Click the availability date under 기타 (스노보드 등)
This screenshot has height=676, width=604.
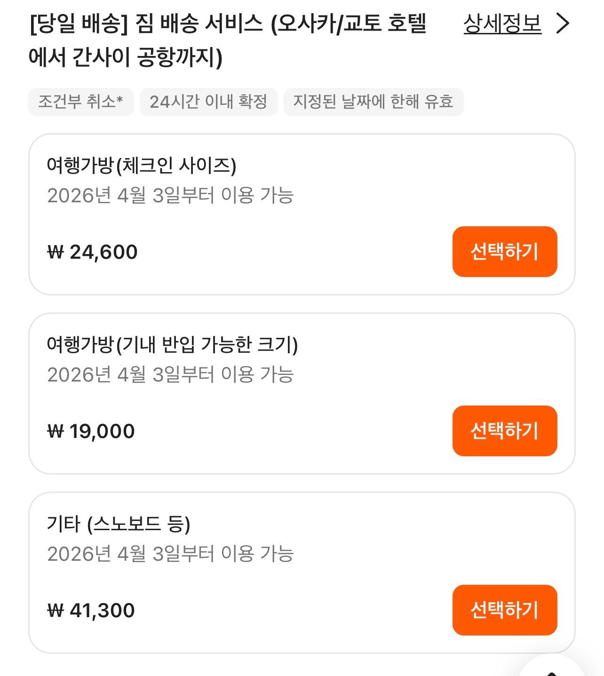click(x=170, y=554)
